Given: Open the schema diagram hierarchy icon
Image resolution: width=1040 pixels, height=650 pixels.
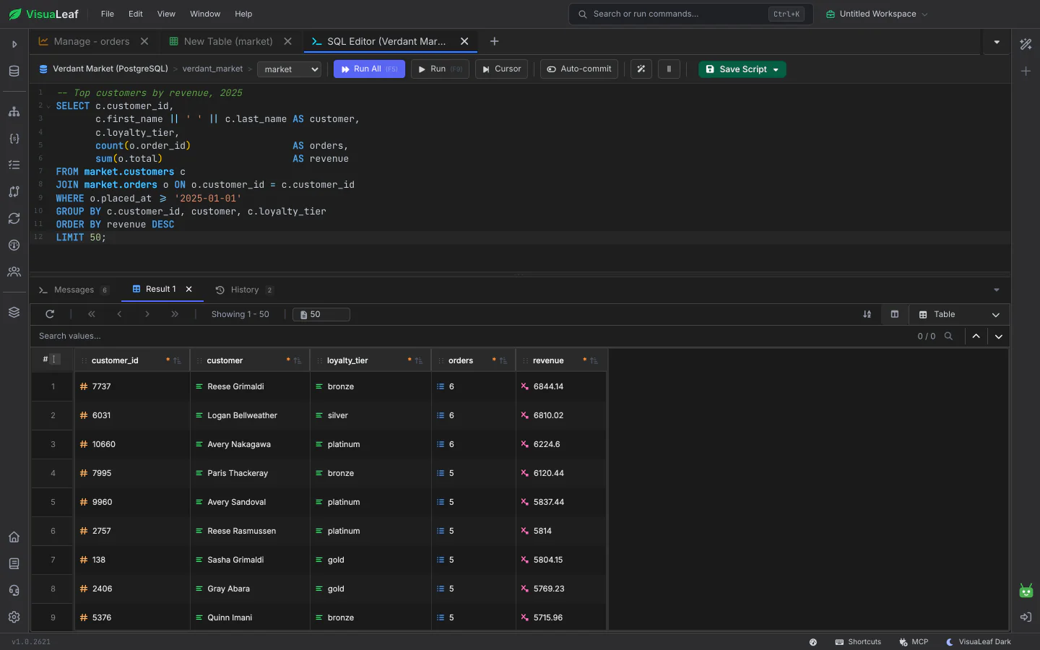Looking at the screenshot, I should [14, 111].
